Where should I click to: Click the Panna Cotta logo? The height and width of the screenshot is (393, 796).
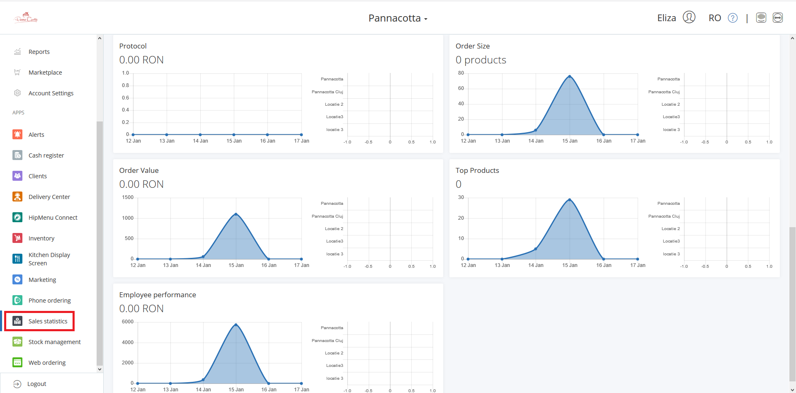coord(26,17)
